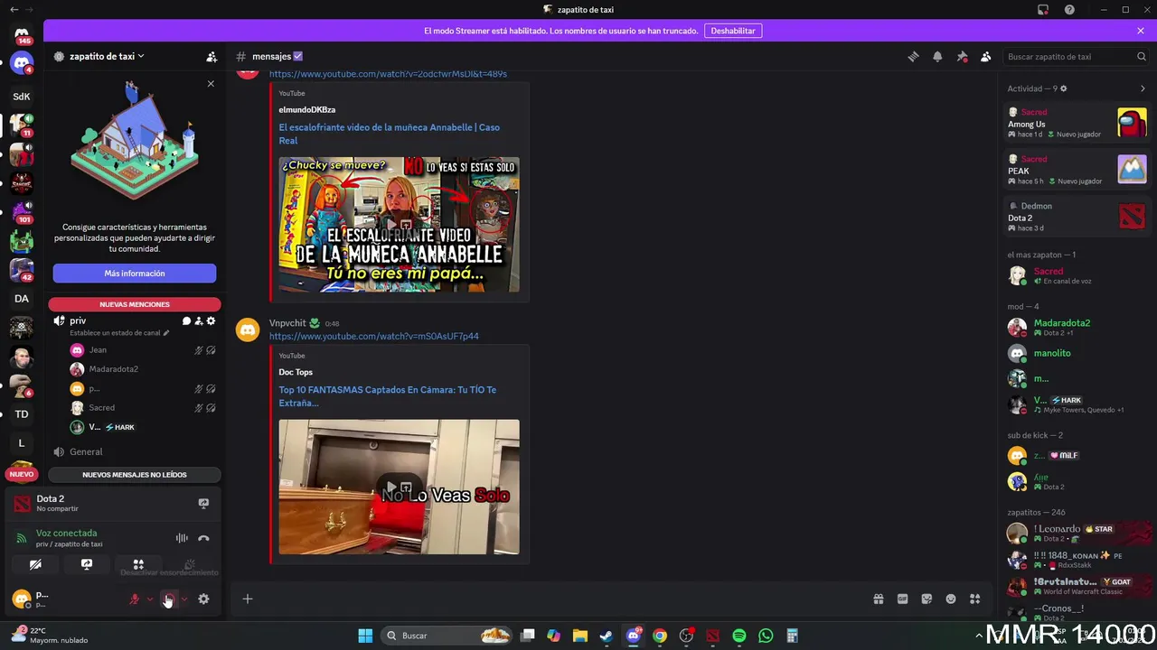
Task: Open the Among Us activity card
Action: (x=1077, y=123)
